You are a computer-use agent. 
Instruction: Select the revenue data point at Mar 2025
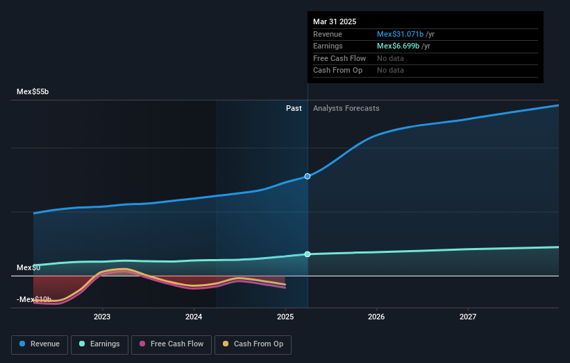click(308, 176)
